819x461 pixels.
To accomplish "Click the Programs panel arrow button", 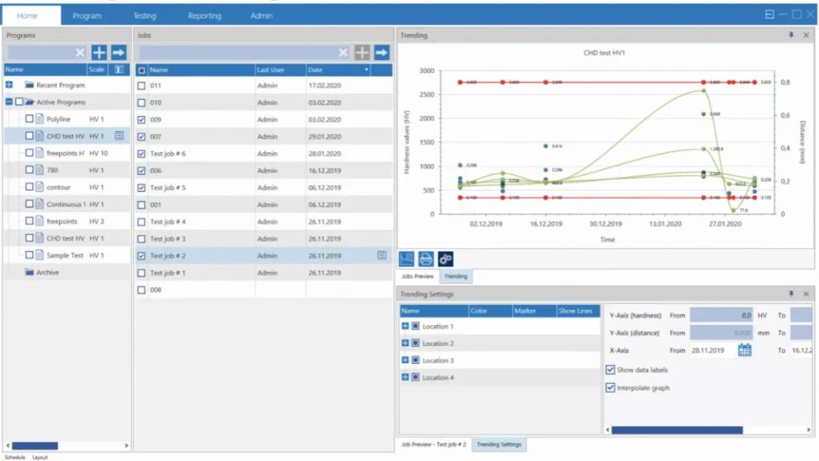I will click(x=118, y=52).
